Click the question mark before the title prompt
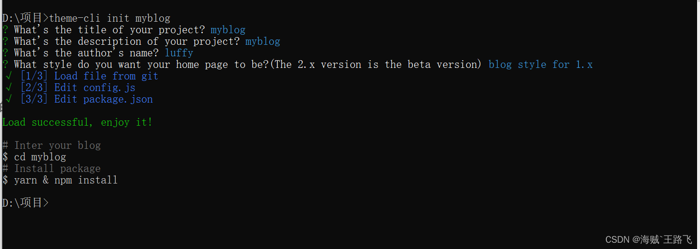Image resolution: width=700 pixels, height=249 pixels. click(x=5, y=30)
